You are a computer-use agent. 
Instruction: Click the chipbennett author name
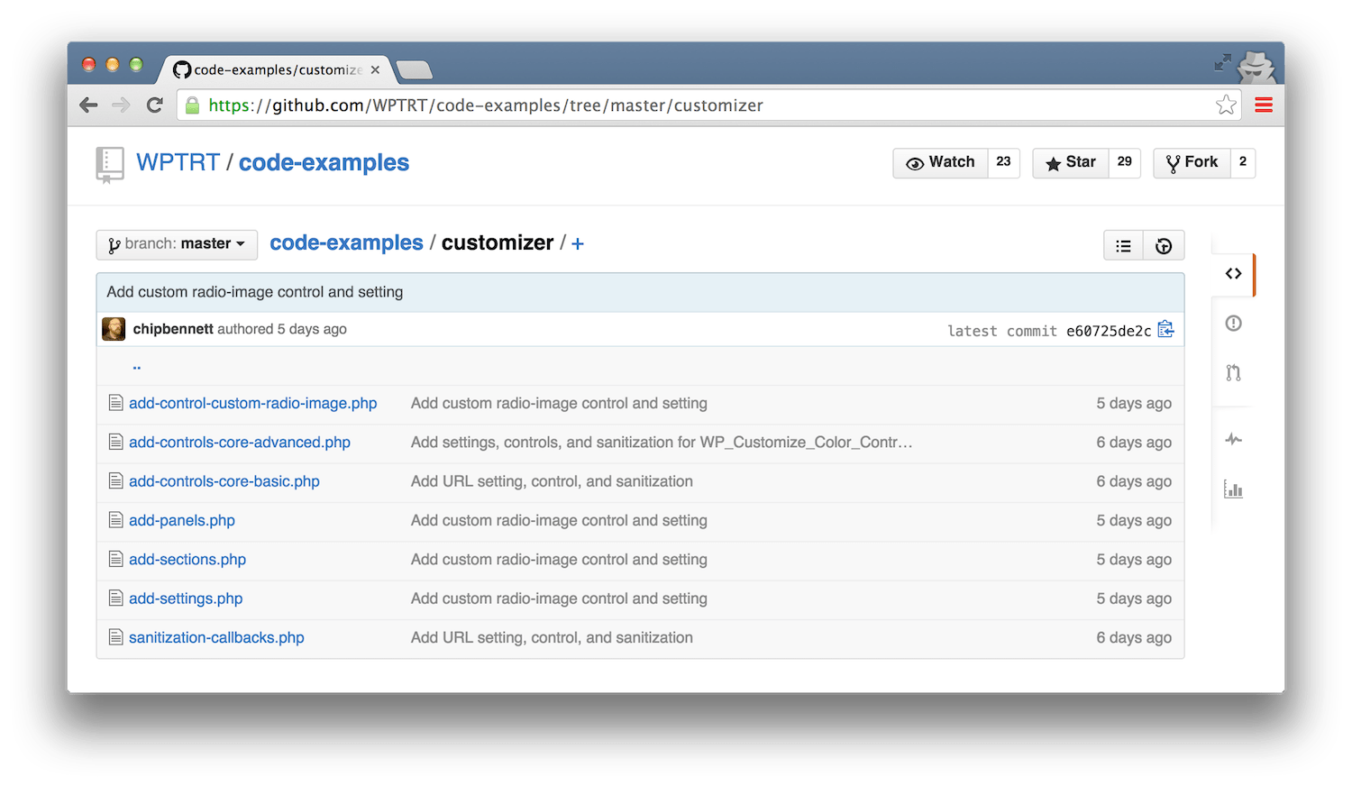[x=173, y=329]
